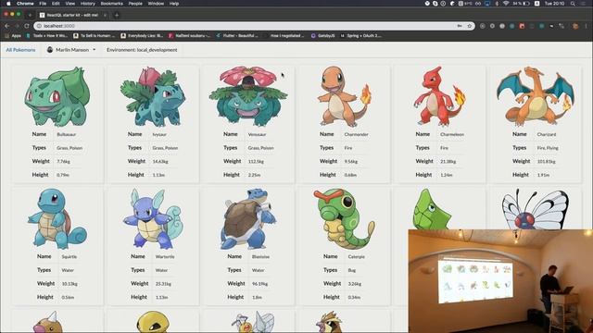Bookmark this page with the star icon

click(470, 26)
